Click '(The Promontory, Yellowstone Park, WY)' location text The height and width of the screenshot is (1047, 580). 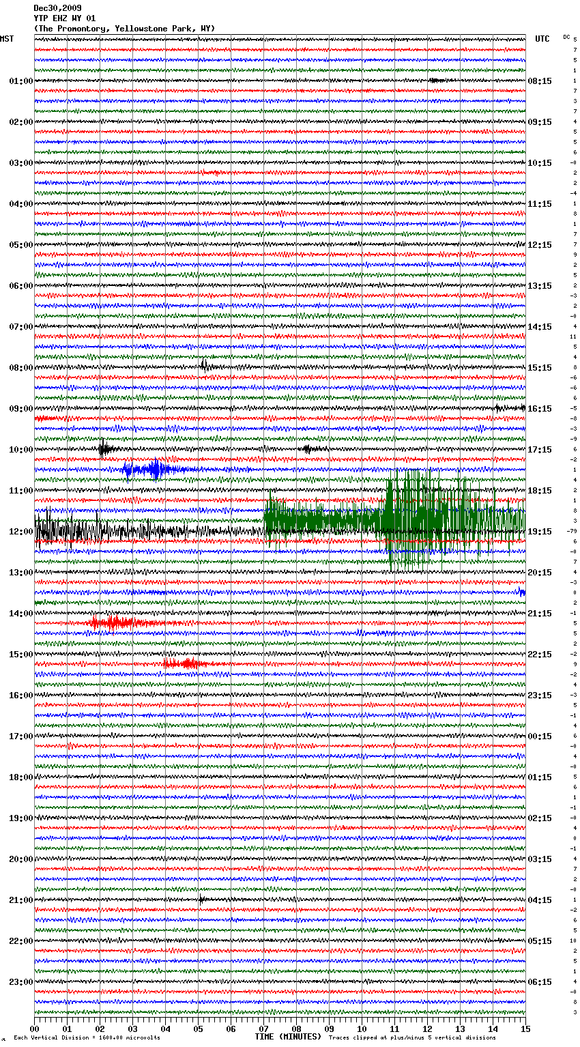pyautogui.click(x=124, y=29)
